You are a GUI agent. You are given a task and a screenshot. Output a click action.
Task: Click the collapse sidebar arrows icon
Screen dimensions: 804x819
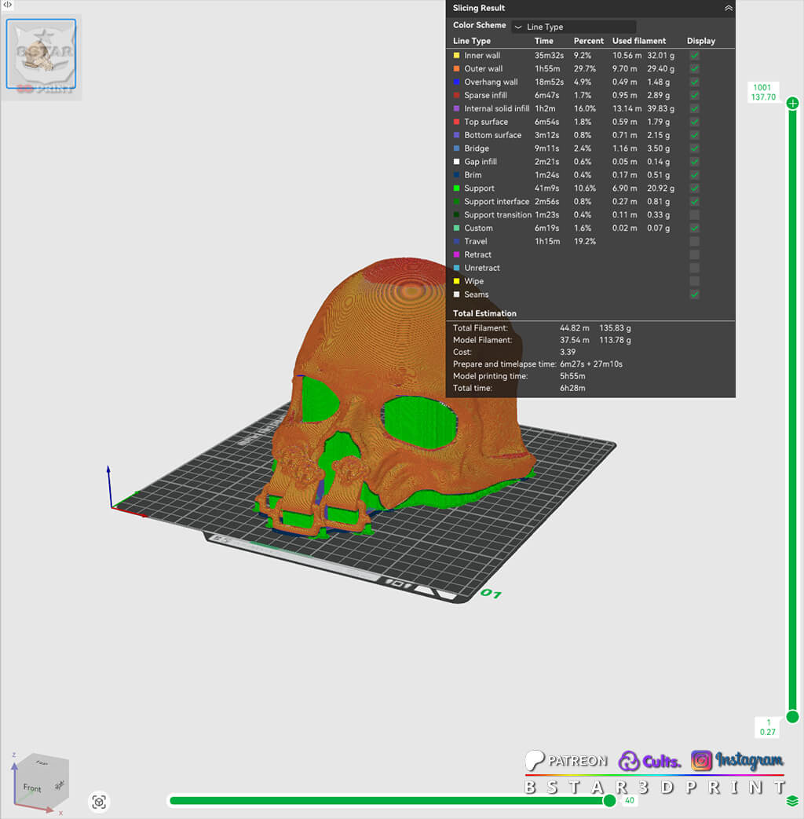7,5
